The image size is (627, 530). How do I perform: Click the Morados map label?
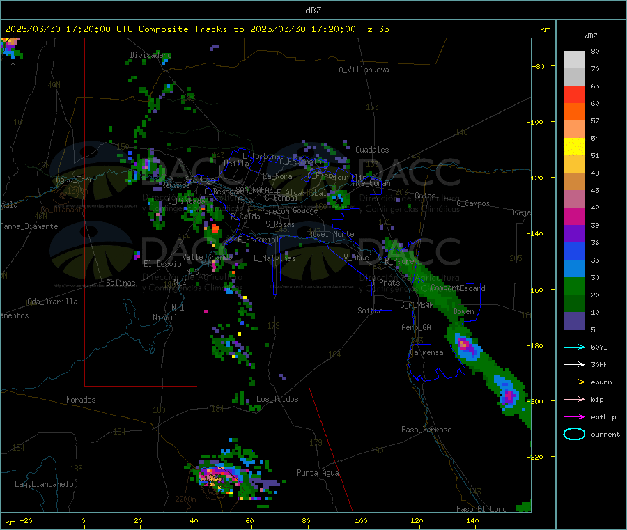click(x=81, y=400)
